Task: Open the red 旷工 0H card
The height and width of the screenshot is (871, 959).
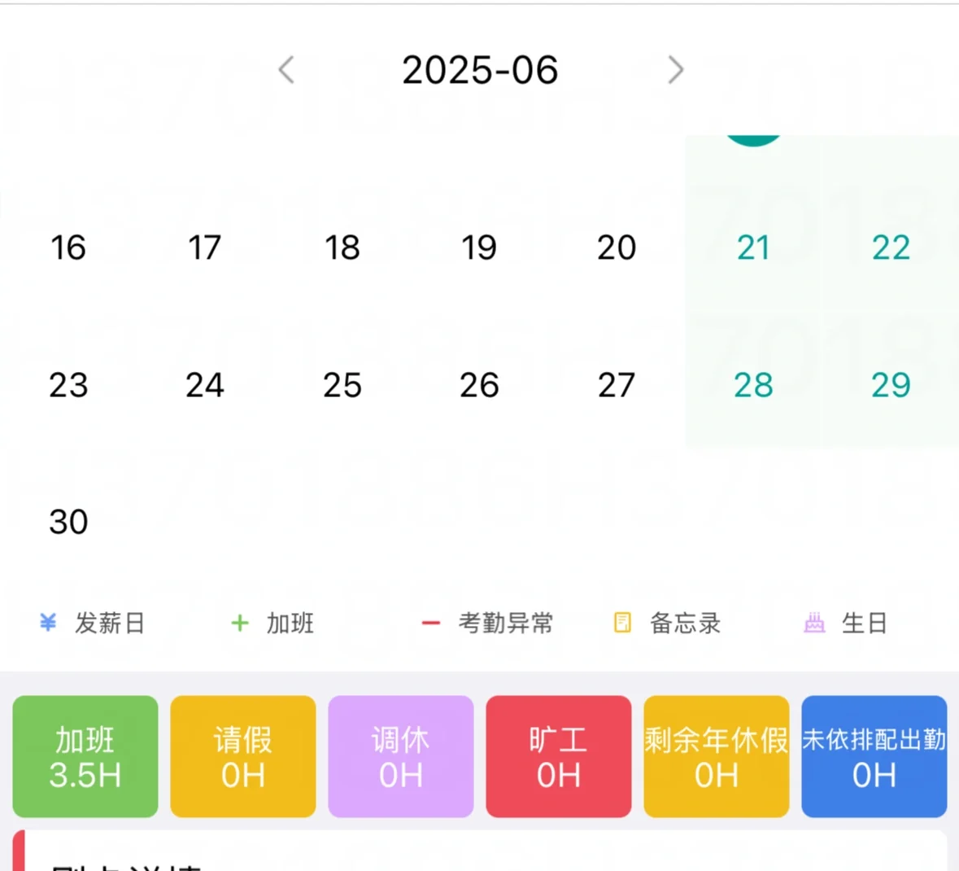Action: 558,756
